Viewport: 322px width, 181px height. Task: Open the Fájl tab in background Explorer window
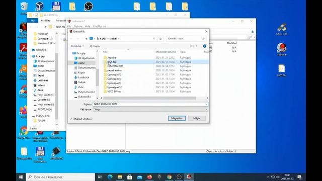click(32, 21)
